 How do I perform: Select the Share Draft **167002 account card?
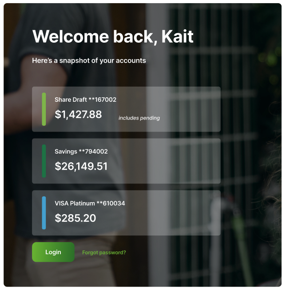[126, 109]
